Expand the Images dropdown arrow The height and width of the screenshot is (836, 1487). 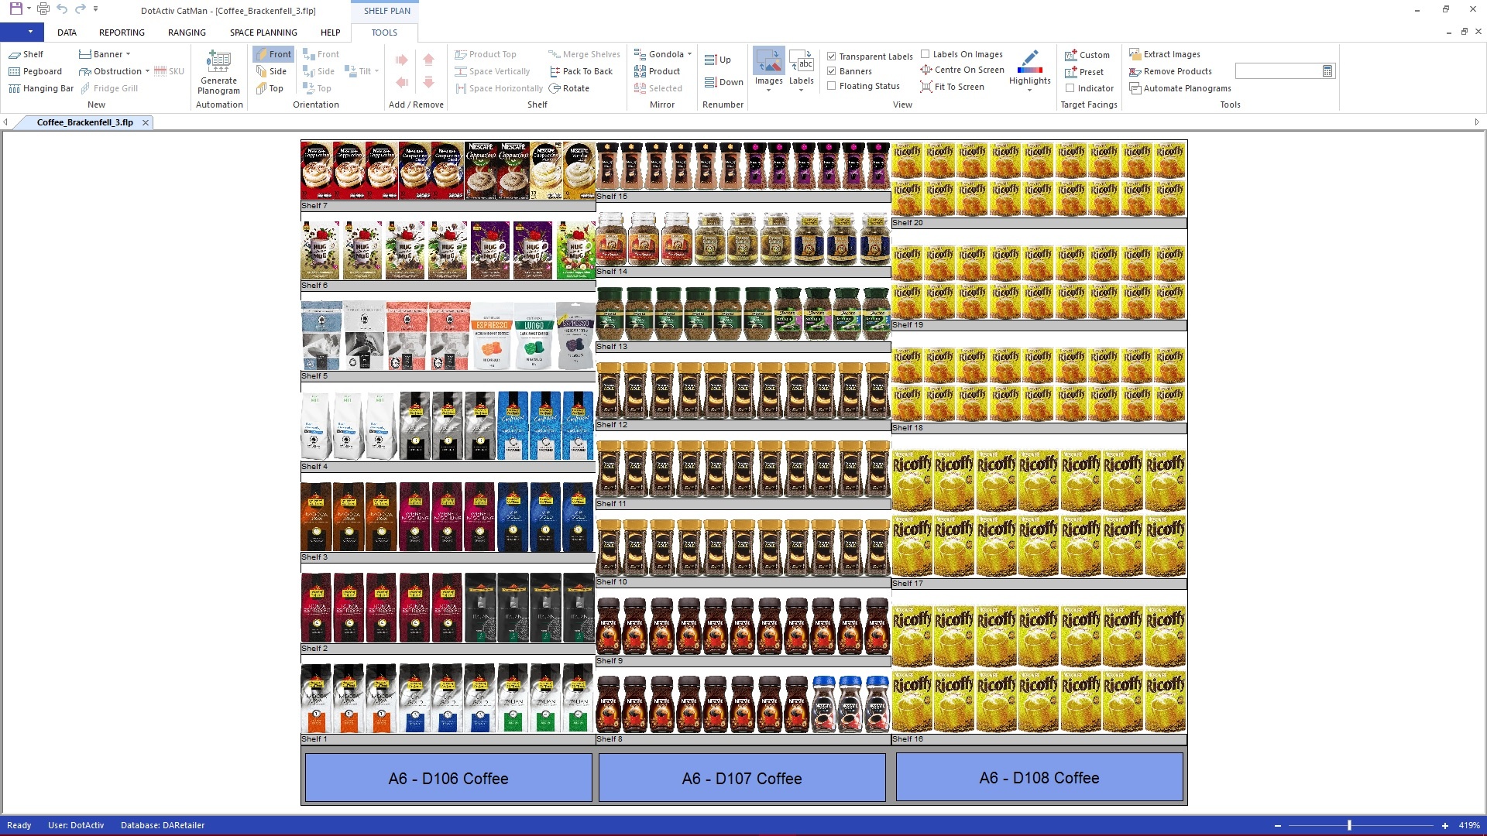tap(768, 91)
